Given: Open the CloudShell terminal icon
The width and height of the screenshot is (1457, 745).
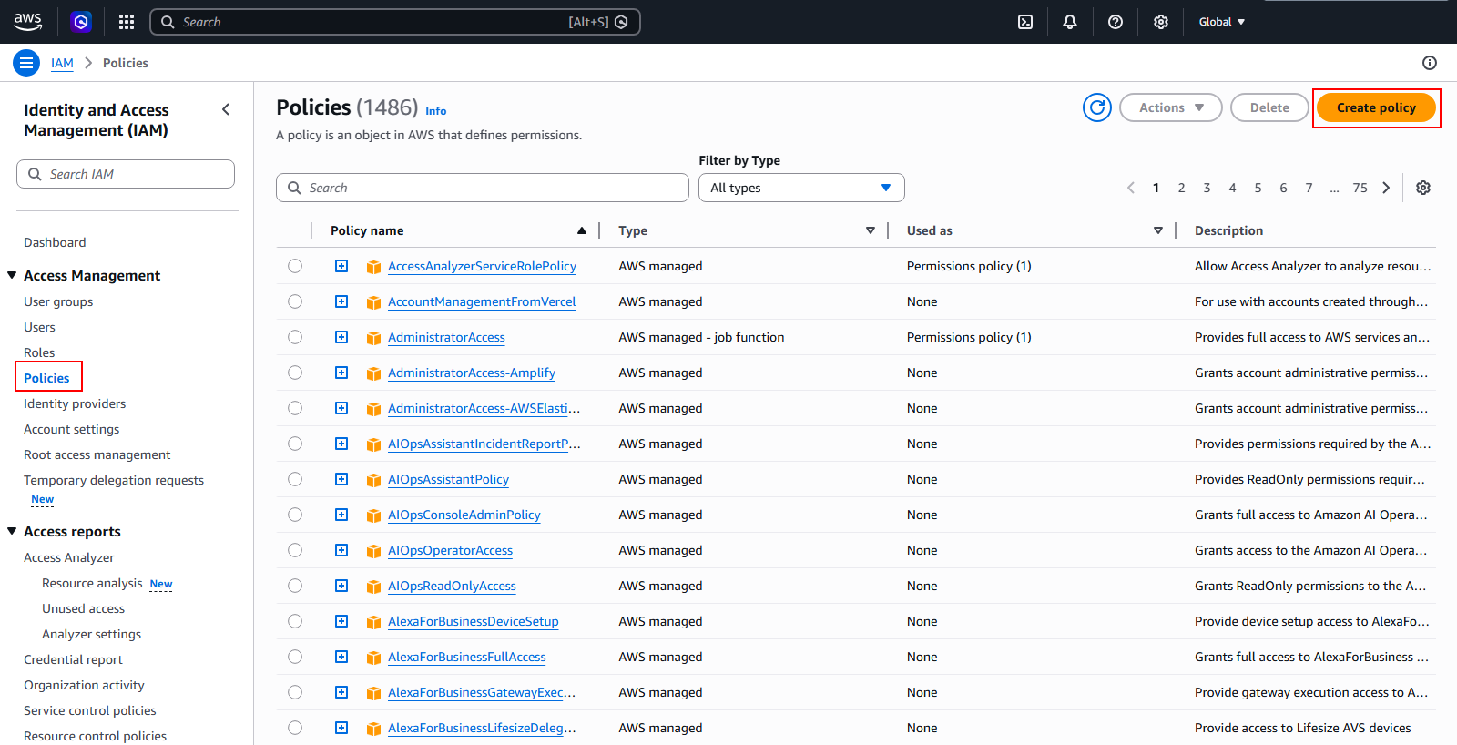Looking at the screenshot, I should pos(1025,22).
